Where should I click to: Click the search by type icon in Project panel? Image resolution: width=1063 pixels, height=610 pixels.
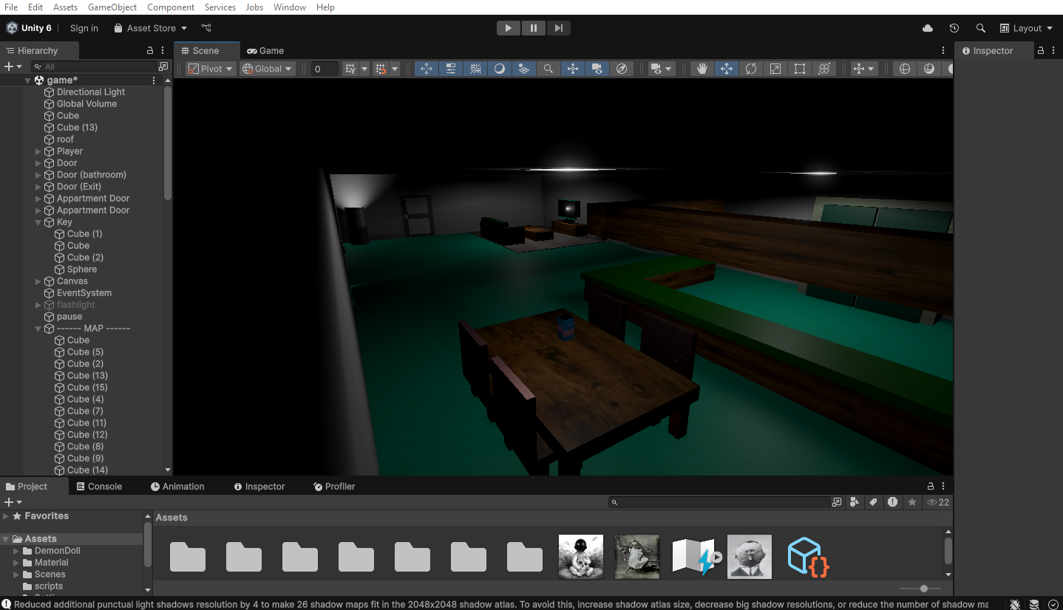click(x=855, y=502)
